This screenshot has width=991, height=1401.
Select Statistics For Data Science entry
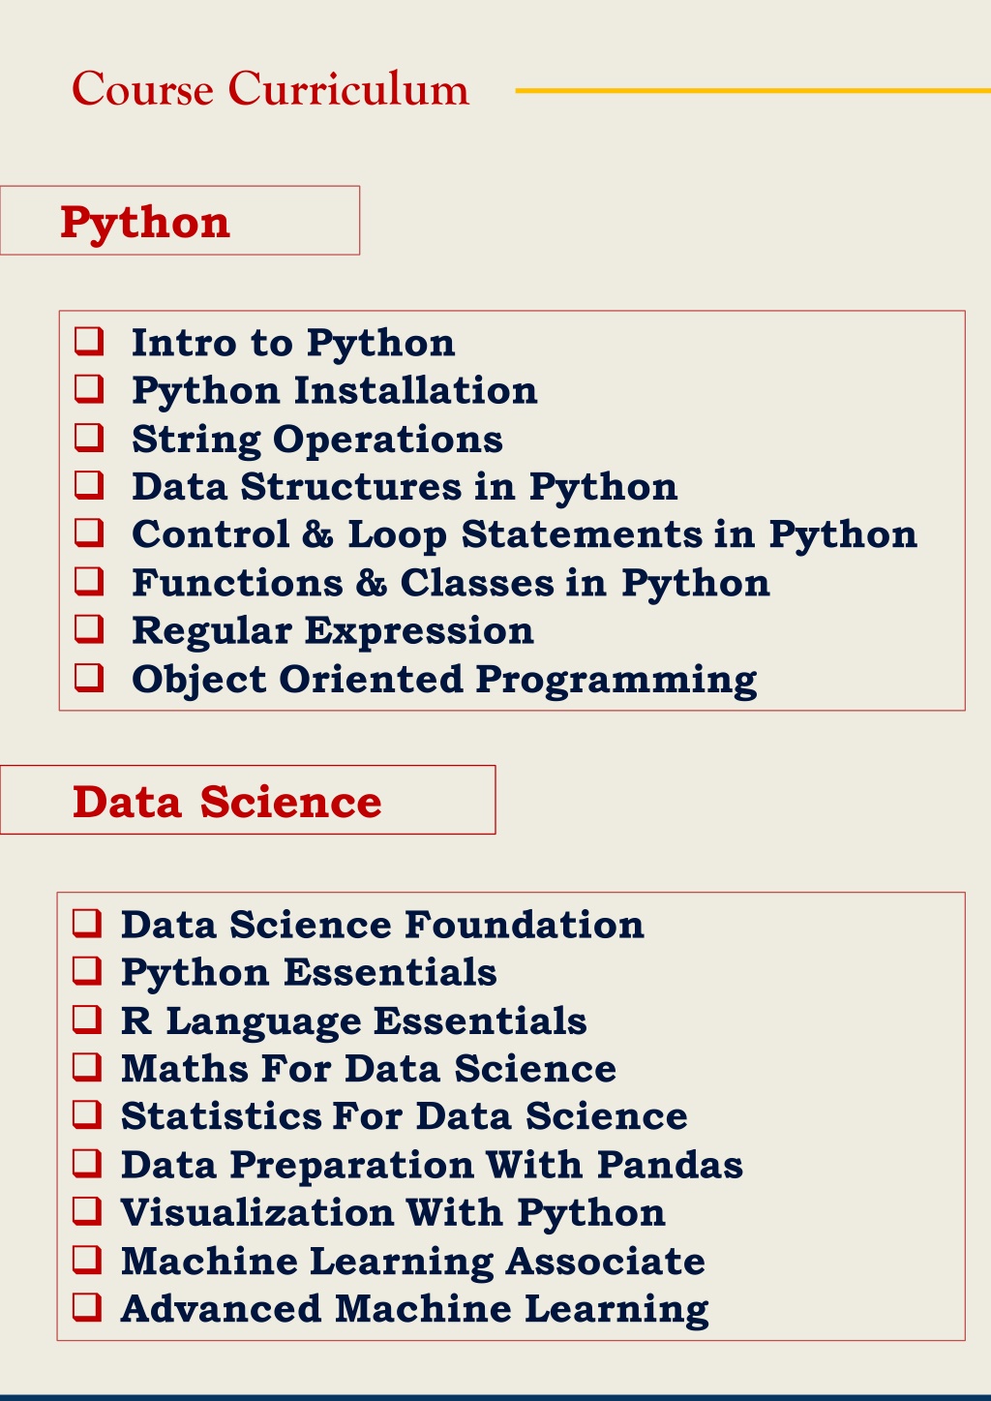coord(405,1116)
